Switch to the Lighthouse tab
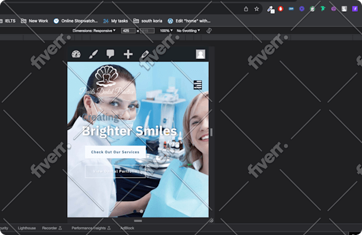The image size is (362, 235). (27, 228)
